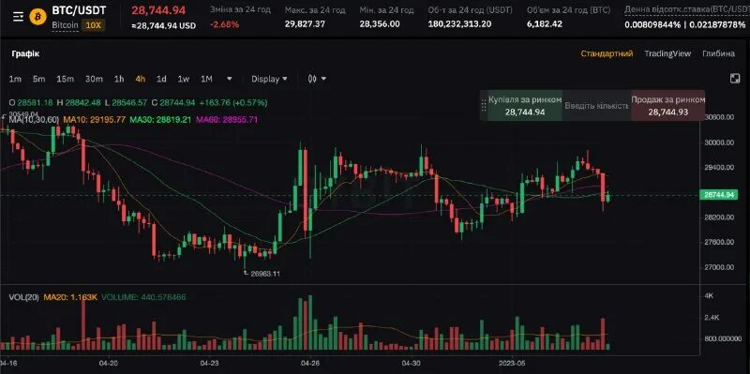The image size is (750, 374).
Task: Select the 1M monthly timeframe
Action: tap(206, 79)
